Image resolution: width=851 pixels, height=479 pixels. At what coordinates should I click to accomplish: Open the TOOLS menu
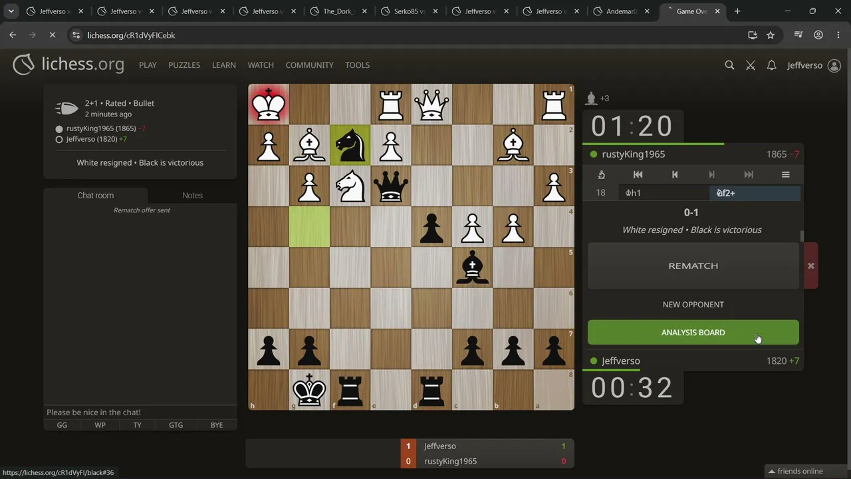click(357, 65)
